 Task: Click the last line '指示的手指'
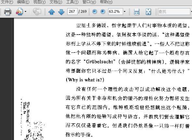point(78,134)
